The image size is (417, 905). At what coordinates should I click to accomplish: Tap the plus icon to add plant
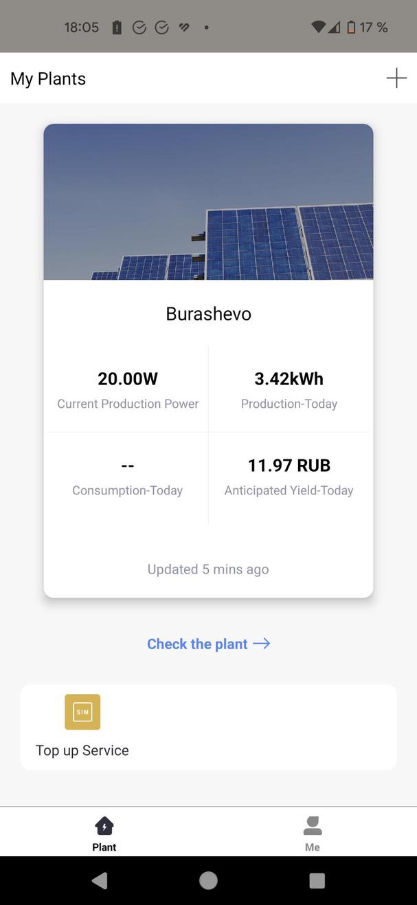click(396, 78)
